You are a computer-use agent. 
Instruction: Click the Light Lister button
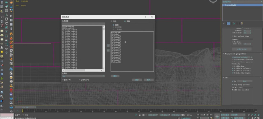click(x=242, y=49)
